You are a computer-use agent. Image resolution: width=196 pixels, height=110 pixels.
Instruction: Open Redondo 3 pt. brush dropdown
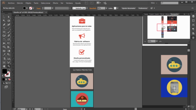pyautogui.click(x=87, y=8)
